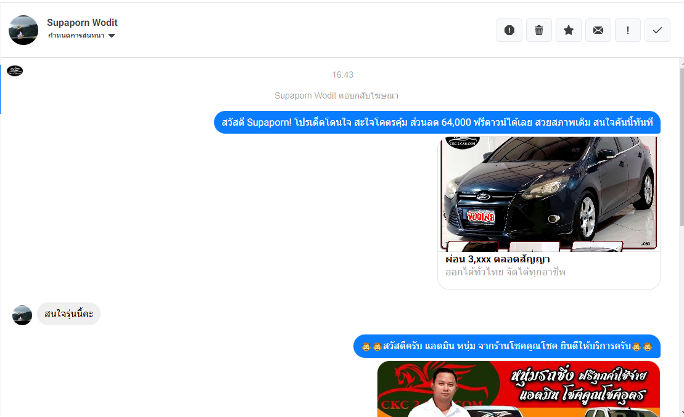Click the ออกได้ทั่วไทย จัดได้ทุกอาชีพ description
The image size is (684, 417).
coord(505,272)
